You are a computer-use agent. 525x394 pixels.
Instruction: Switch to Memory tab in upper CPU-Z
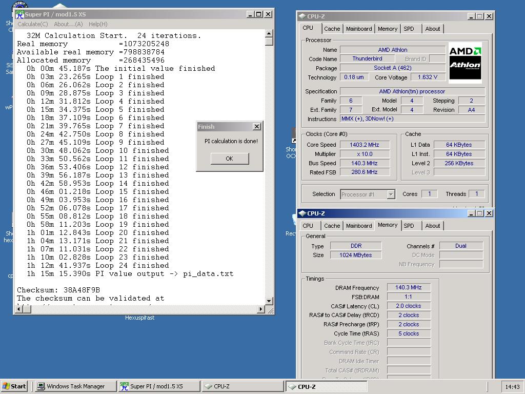(x=388, y=29)
